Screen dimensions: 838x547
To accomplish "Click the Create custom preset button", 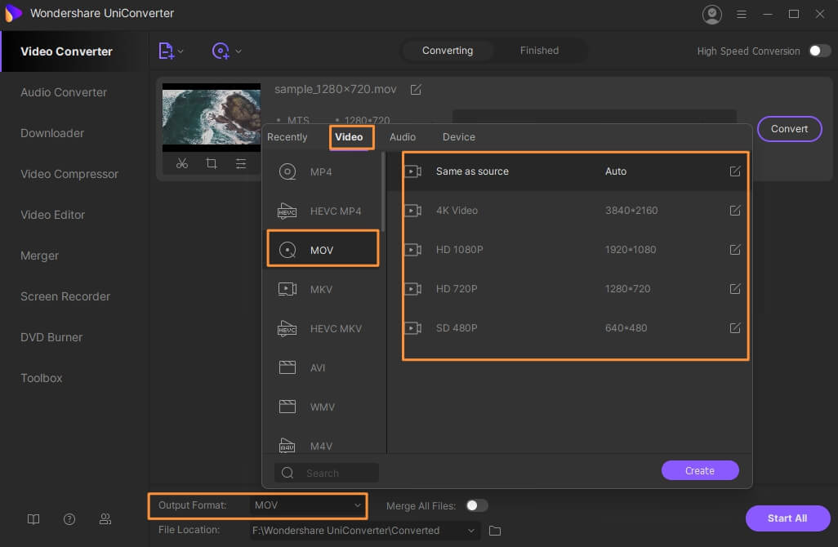I will tap(700, 470).
